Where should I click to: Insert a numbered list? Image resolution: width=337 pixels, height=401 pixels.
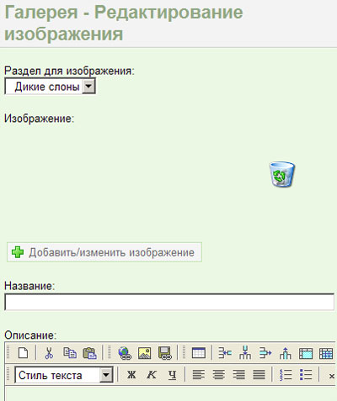pos(286,375)
